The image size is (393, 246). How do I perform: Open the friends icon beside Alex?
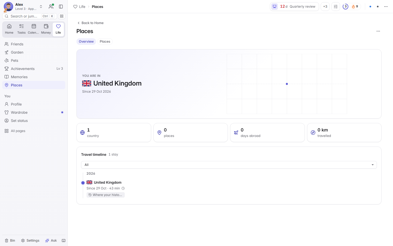coord(51,7)
